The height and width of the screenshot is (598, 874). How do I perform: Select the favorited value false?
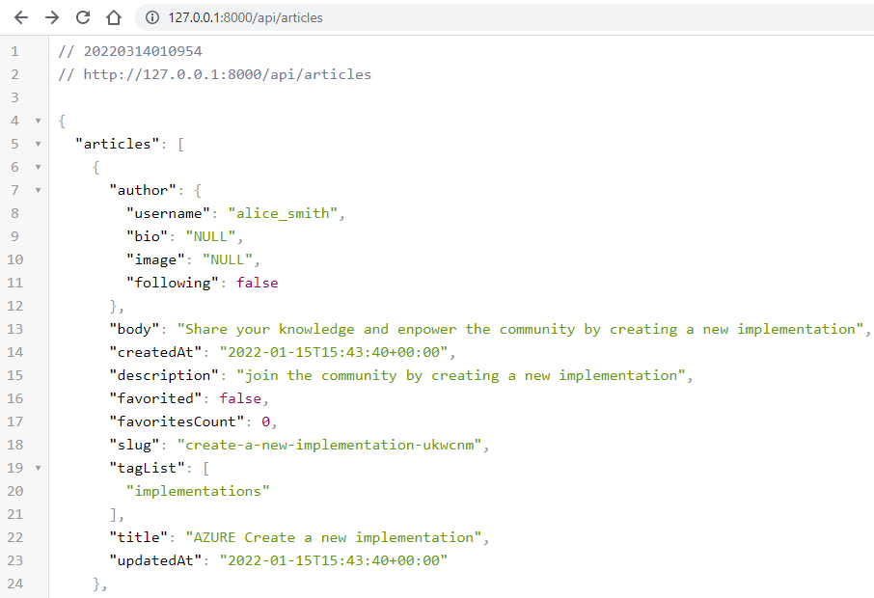click(240, 398)
